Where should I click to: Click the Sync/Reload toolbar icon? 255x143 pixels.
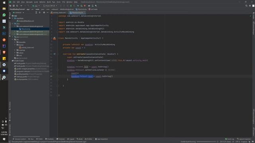(17, 6)
